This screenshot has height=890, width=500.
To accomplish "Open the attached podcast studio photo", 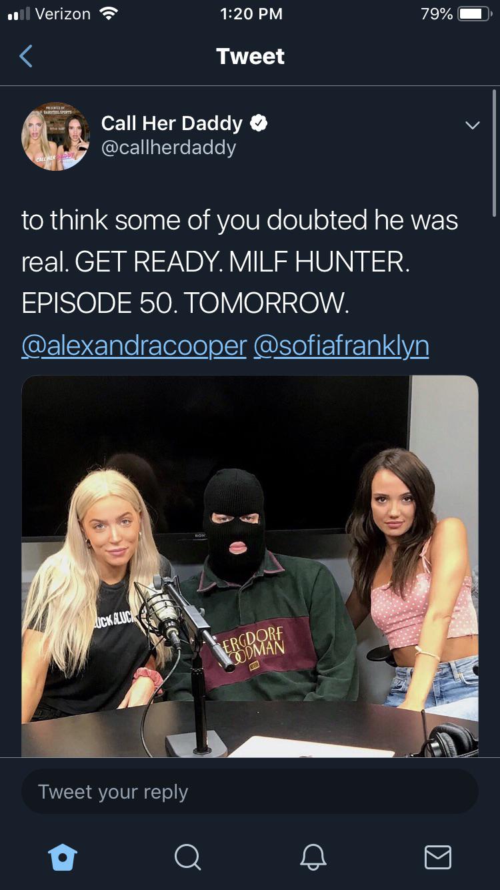I will coord(250,566).
